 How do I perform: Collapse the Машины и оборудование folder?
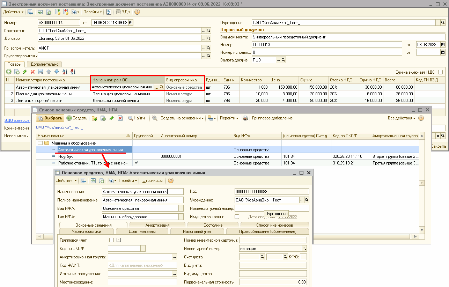pos(40,143)
